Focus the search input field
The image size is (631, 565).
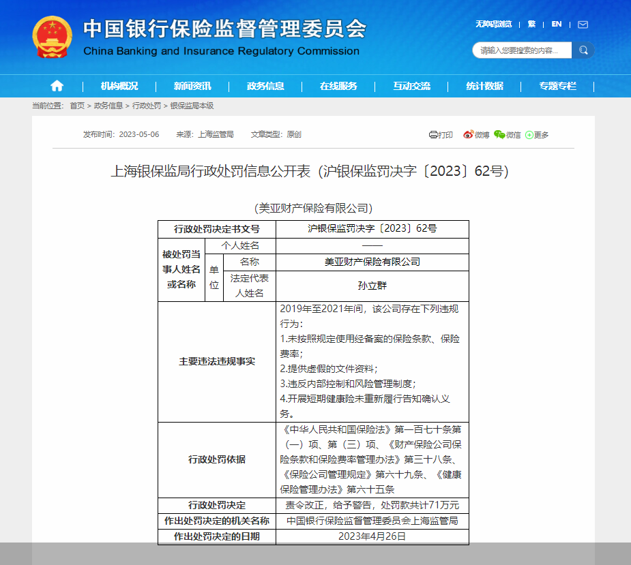(x=522, y=50)
